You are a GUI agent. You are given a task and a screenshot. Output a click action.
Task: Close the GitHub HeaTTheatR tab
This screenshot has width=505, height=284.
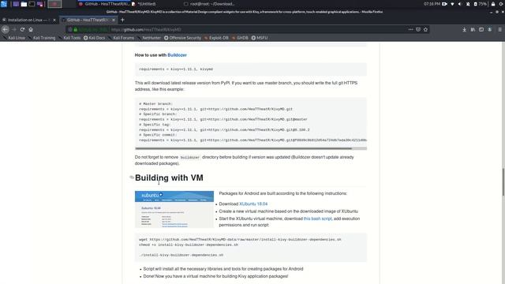[x=114, y=20]
